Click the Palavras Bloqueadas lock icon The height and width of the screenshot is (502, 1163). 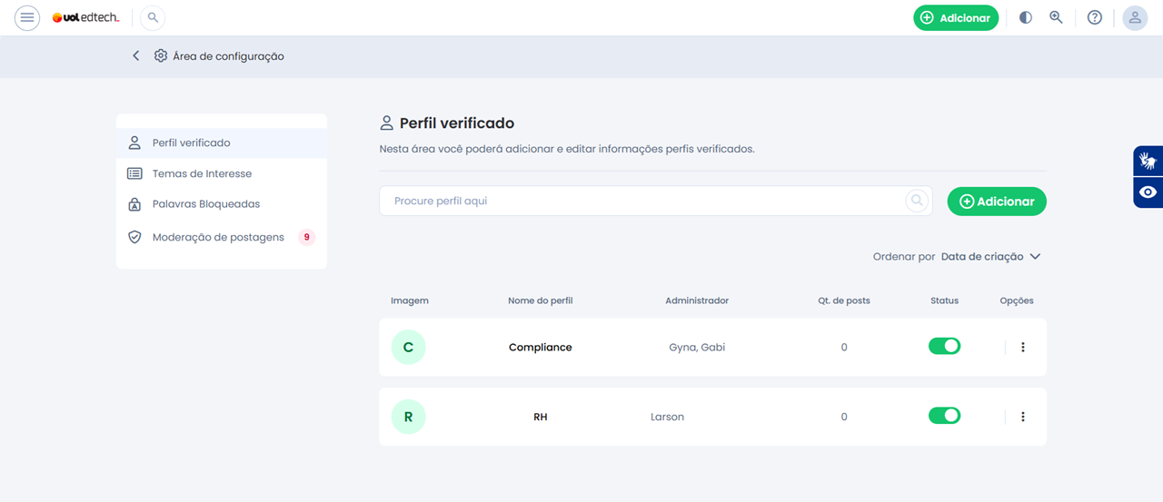pyautogui.click(x=134, y=204)
